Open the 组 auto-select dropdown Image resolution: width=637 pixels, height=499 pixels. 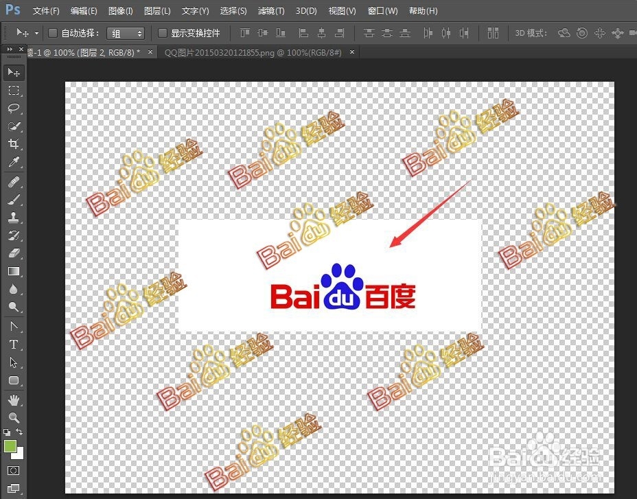tap(126, 34)
